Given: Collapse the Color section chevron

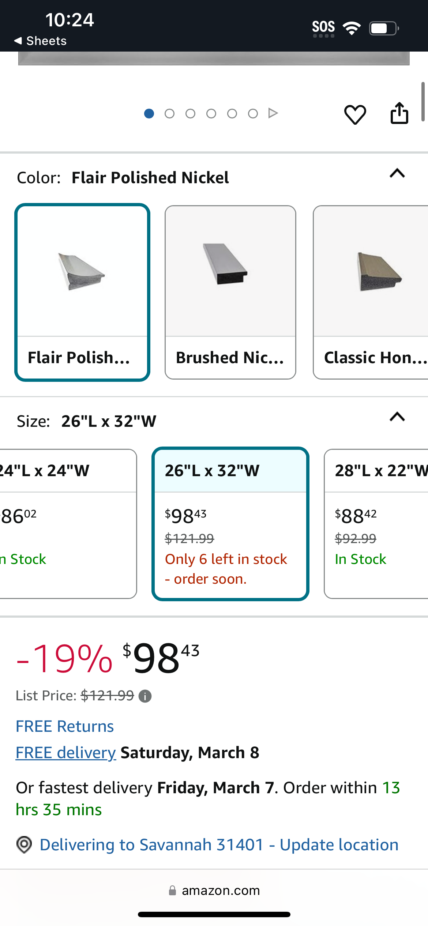Looking at the screenshot, I should coord(397,173).
